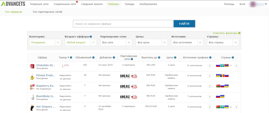Expand traffic sources for Hot Shapers

(x=210, y=107)
